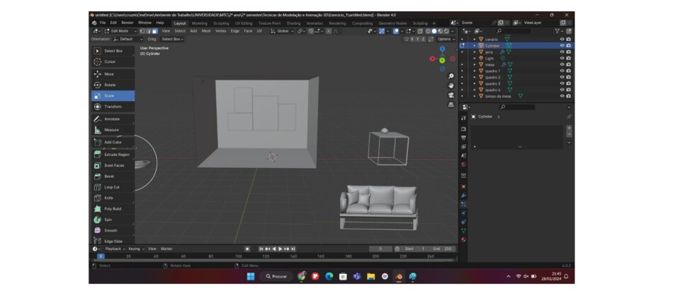The image size is (680, 298).
Task: Select the Bevel tool
Action: (108, 176)
